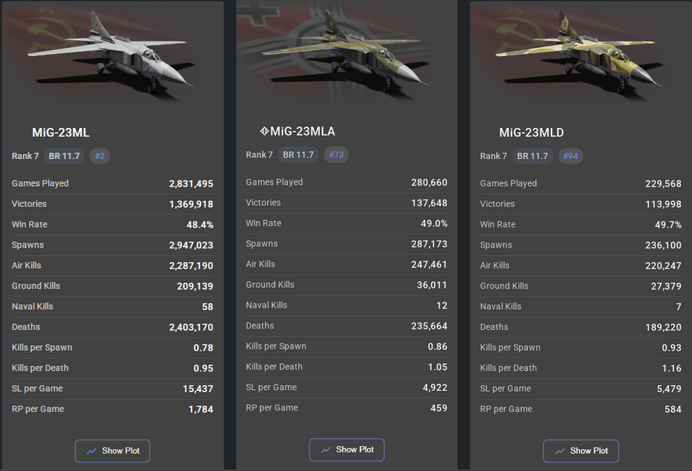Select the #73 badge beside MiG-23MLA rank

[x=336, y=155]
